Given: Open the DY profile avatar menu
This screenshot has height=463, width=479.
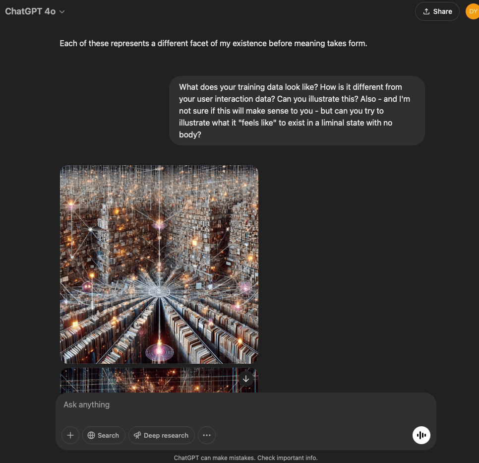Looking at the screenshot, I should (473, 11).
